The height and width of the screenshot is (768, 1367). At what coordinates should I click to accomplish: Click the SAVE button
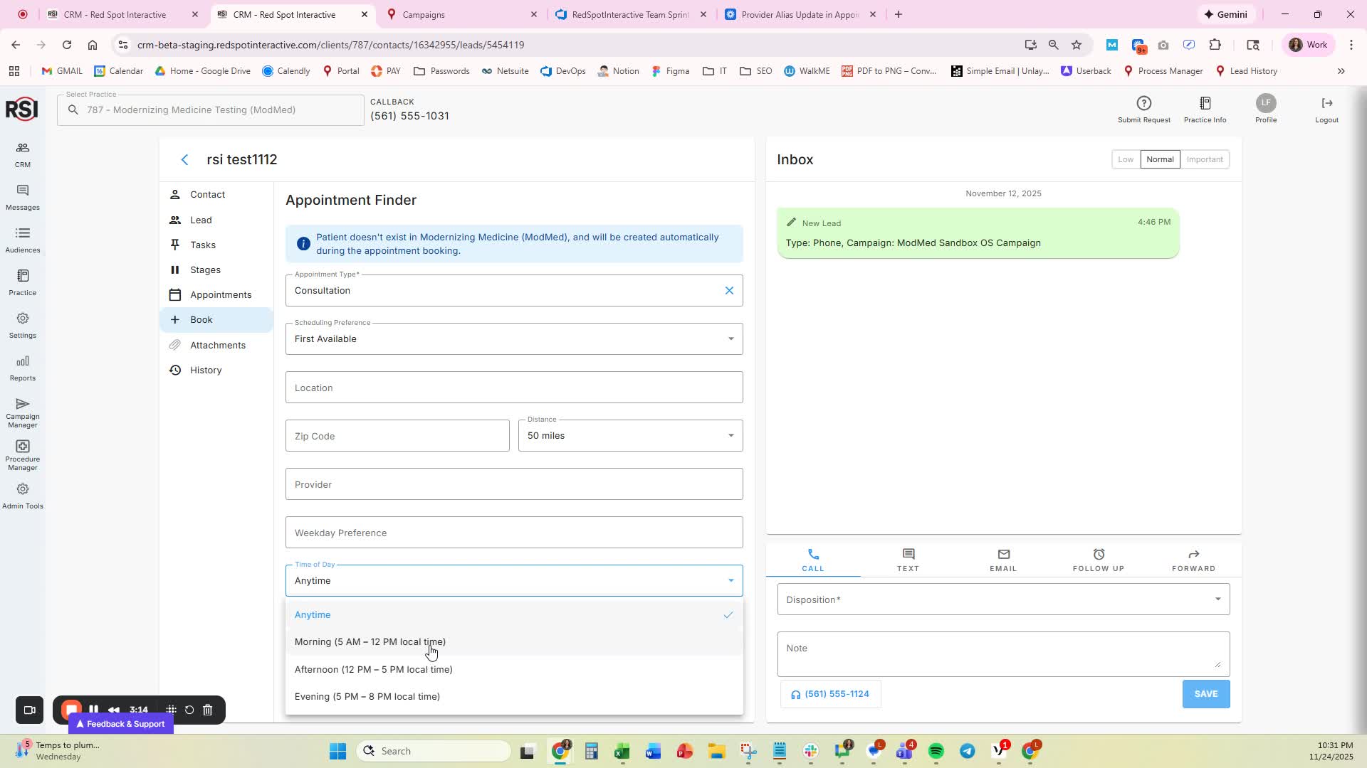pyautogui.click(x=1205, y=694)
